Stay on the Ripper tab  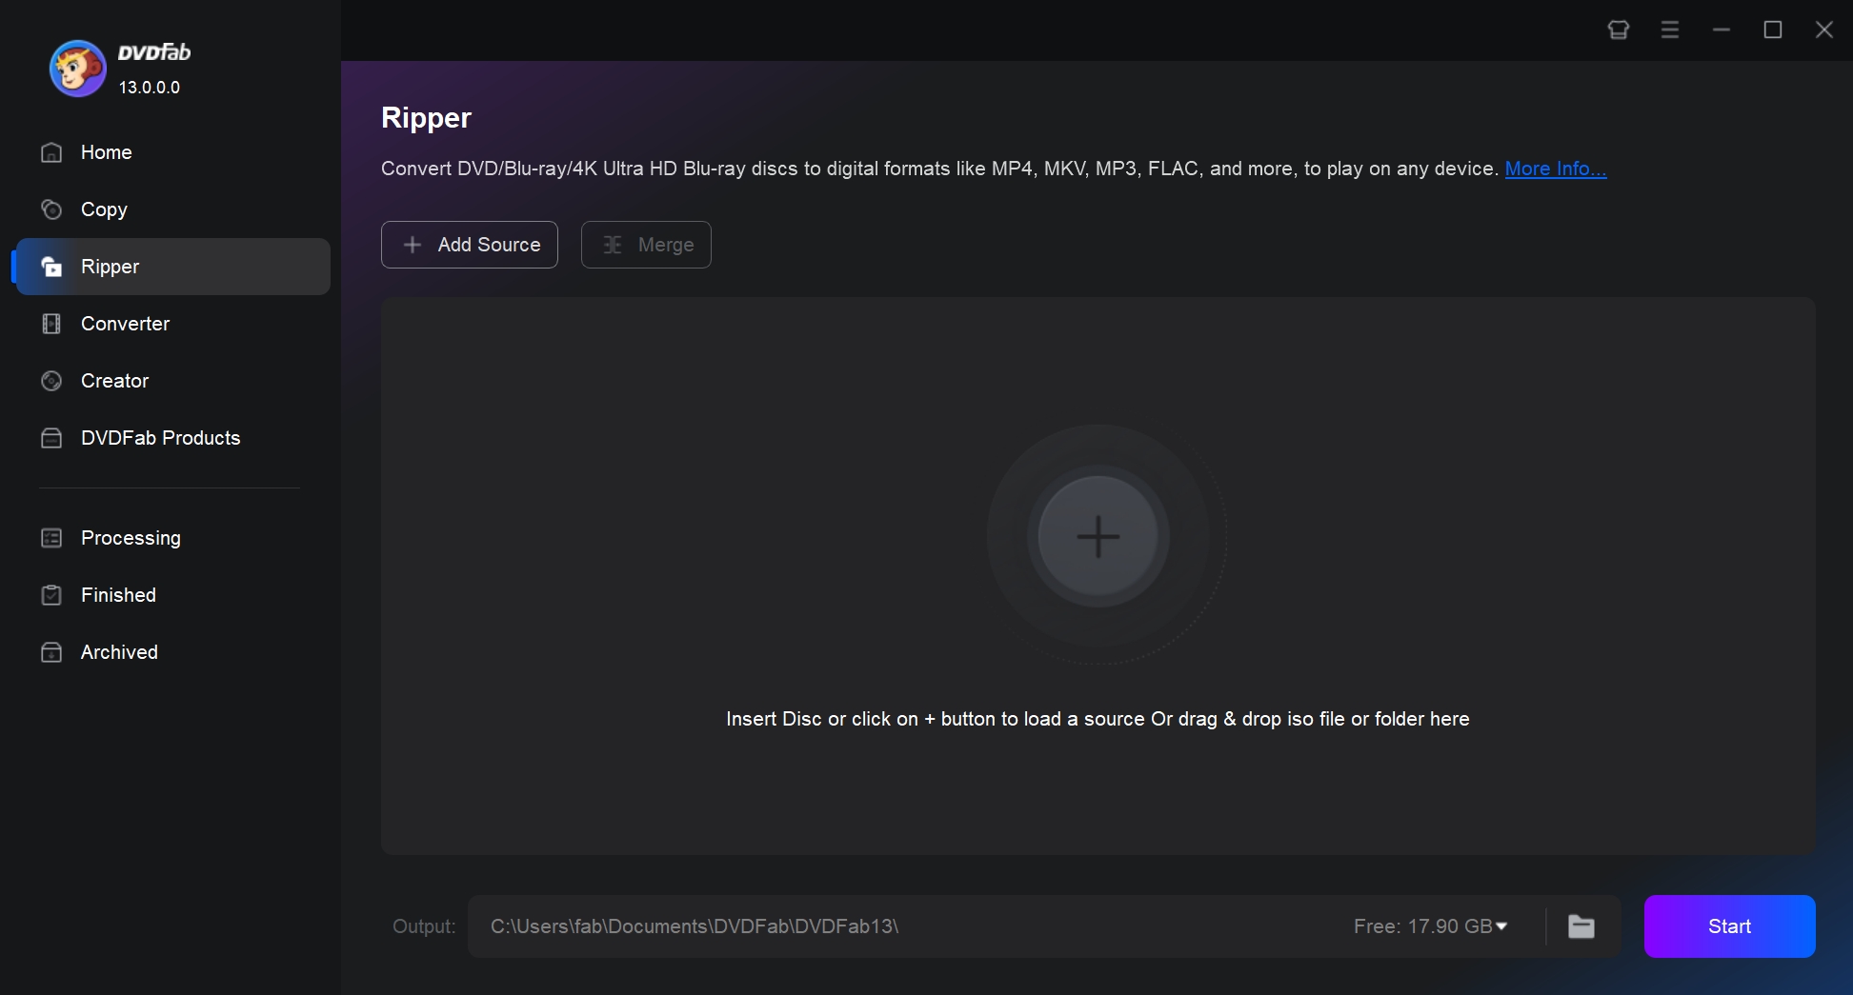[x=111, y=267]
